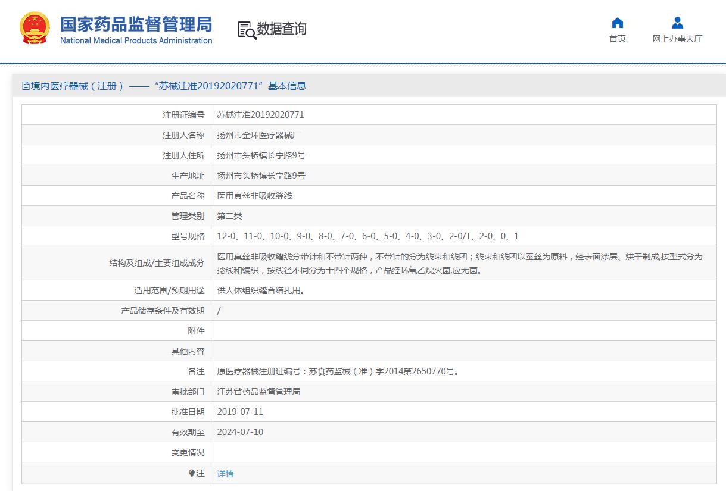Click the 网上办事大厅 text link

pyautogui.click(x=677, y=39)
